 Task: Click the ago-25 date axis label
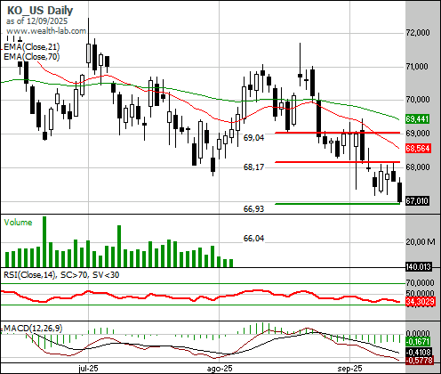click(x=220, y=369)
